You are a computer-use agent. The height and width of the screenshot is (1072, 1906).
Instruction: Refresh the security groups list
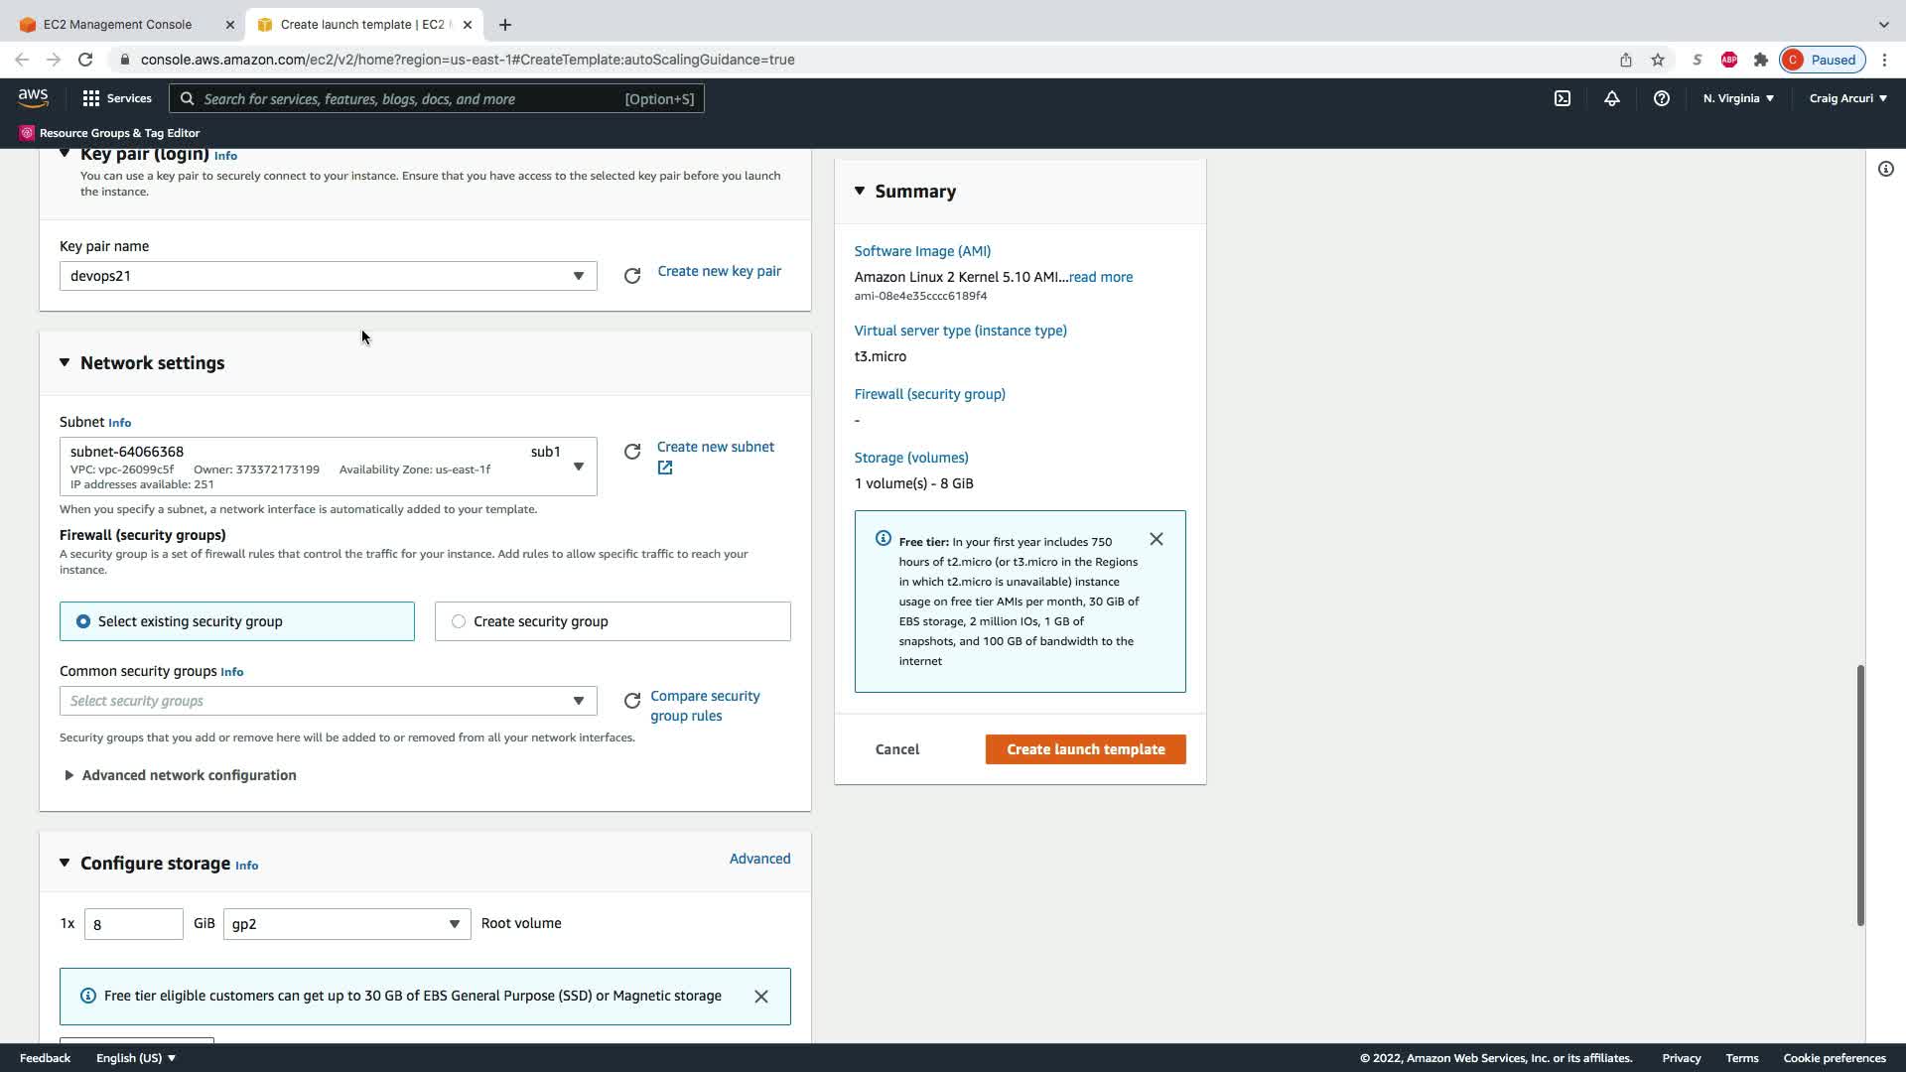click(632, 702)
